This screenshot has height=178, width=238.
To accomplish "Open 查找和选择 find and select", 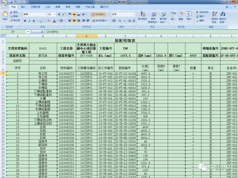I will click(223, 17).
